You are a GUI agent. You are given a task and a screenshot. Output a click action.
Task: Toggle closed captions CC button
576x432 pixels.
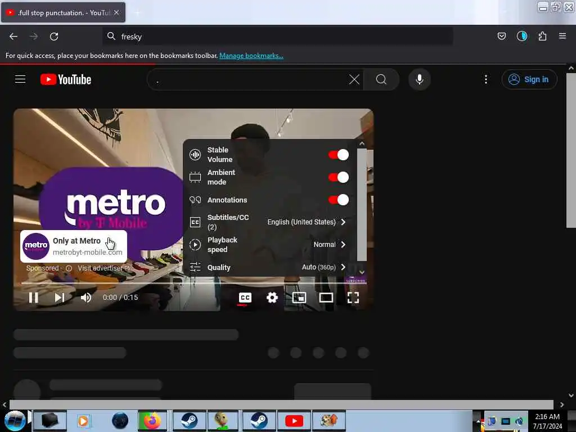(245, 298)
